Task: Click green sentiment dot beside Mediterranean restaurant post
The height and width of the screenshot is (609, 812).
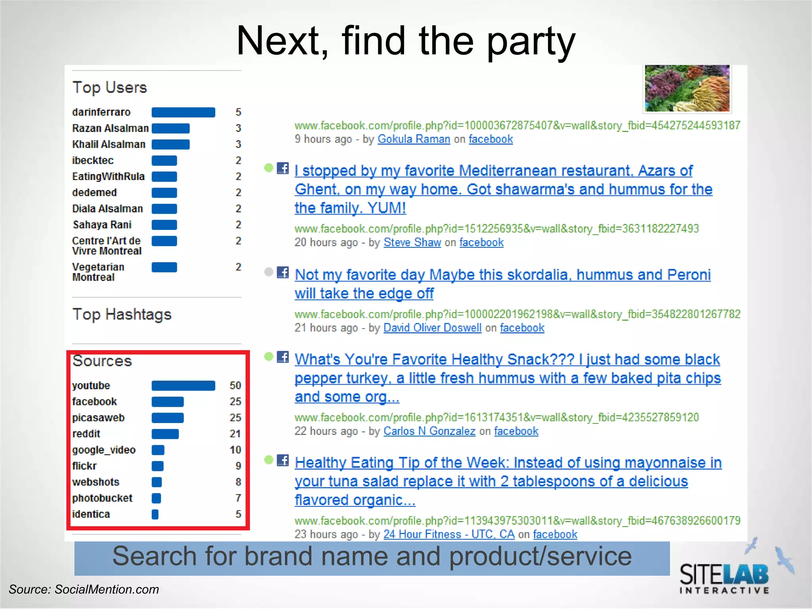Action: (x=269, y=168)
